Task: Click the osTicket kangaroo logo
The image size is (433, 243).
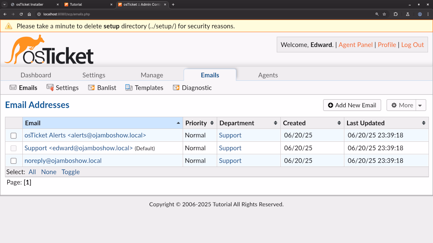Action: point(49,49)
